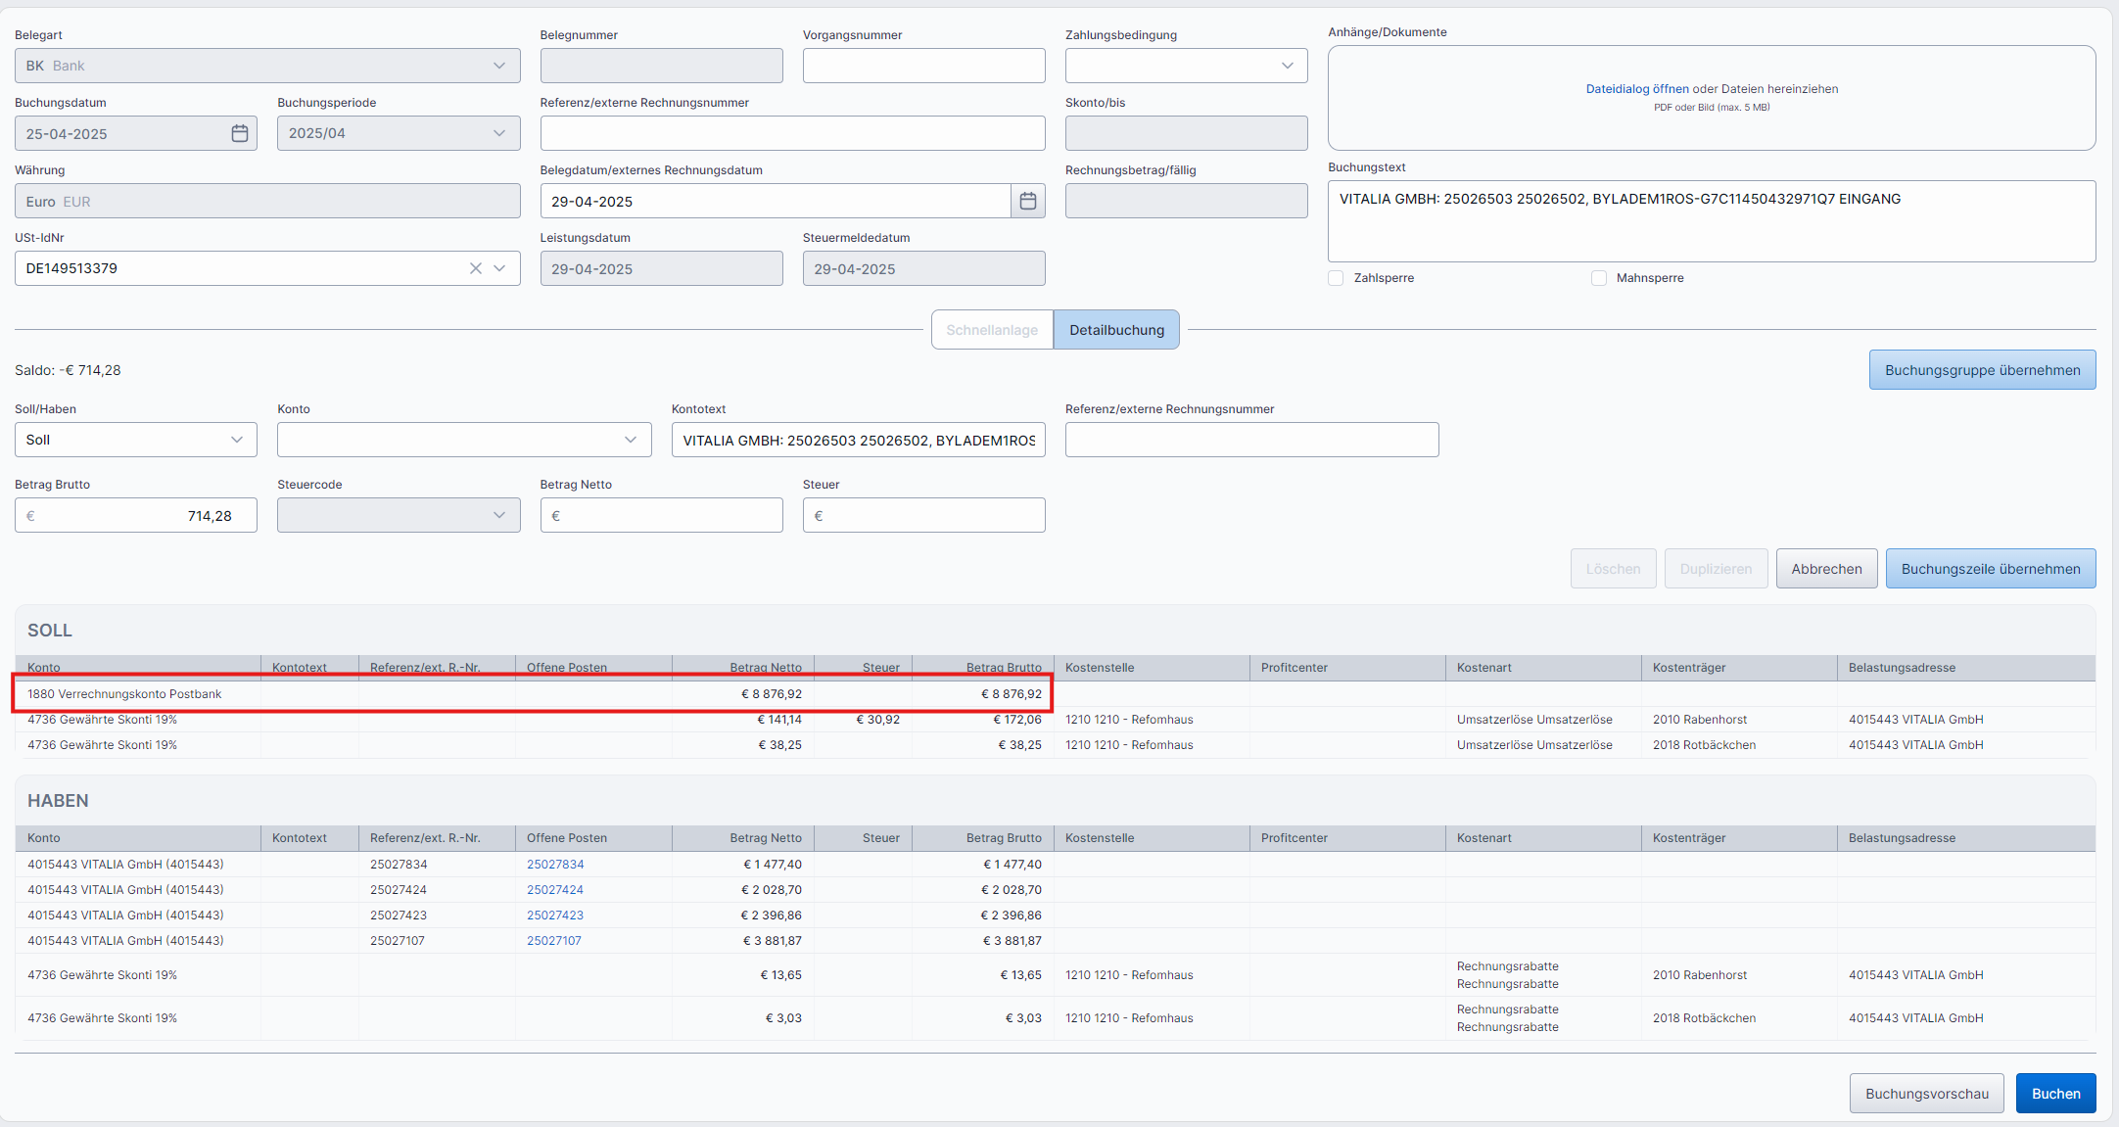Click into the Betrag Netto field

662,515
